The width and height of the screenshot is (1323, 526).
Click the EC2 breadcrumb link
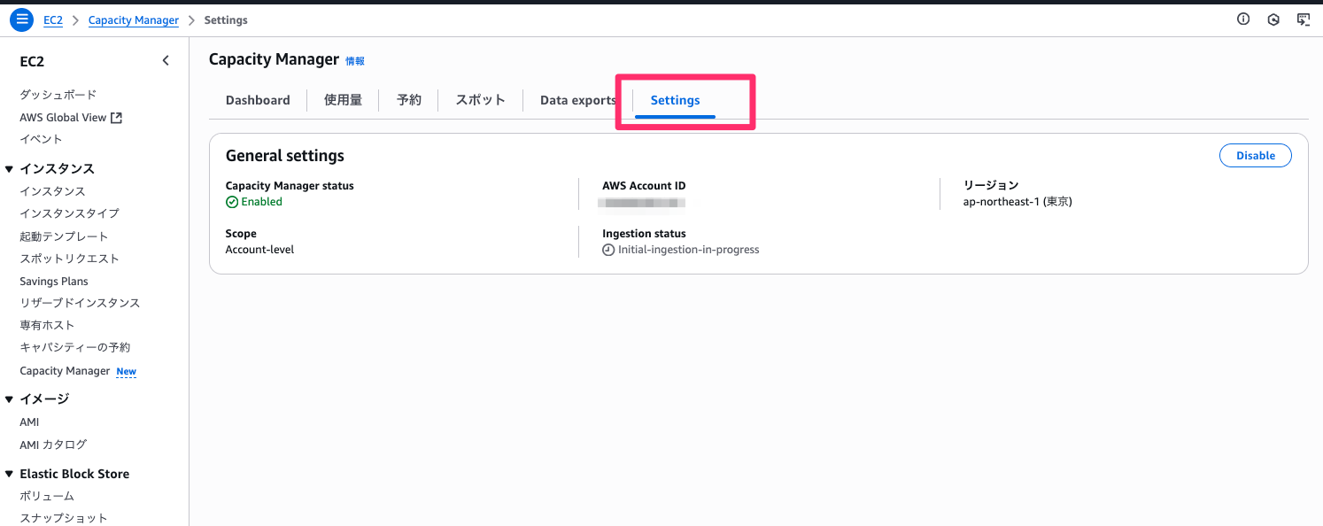click(53, 19)
